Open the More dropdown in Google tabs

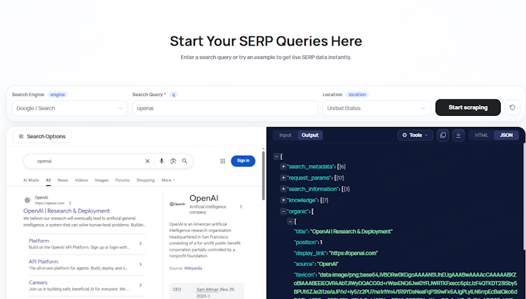coord(168,180)
